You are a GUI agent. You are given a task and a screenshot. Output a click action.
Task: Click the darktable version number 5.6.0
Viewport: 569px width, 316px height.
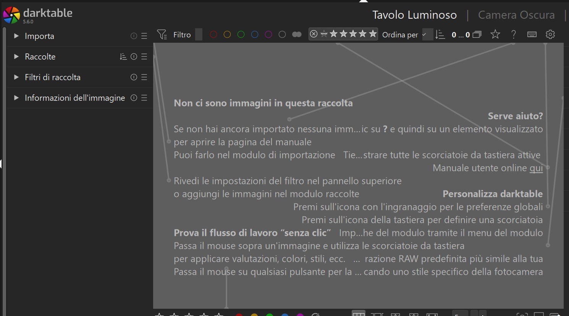tap(28, 22)
